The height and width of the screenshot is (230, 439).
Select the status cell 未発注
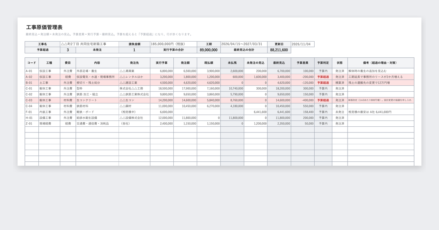tap(339, 112)
